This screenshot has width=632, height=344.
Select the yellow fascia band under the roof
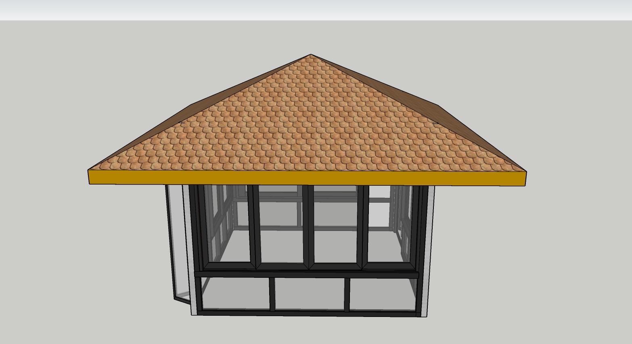(x=307, y=178)
